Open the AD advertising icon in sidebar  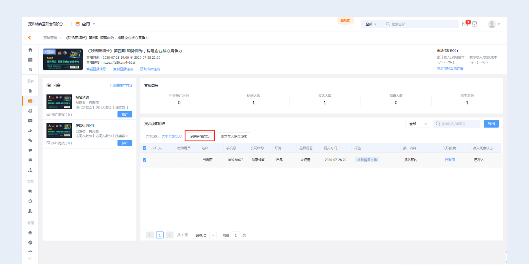(30, 121)
